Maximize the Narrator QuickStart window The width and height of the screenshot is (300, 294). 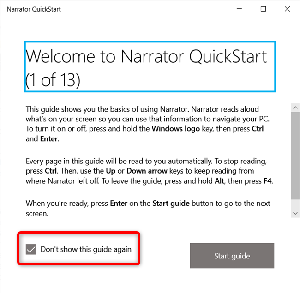[x=263, y=9]
